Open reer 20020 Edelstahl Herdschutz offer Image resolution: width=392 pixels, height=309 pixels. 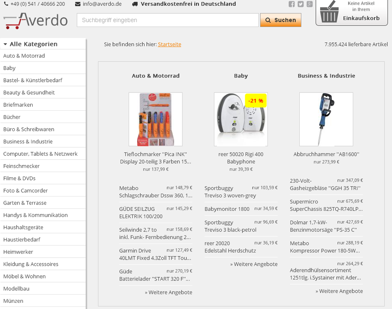[241, 247]
